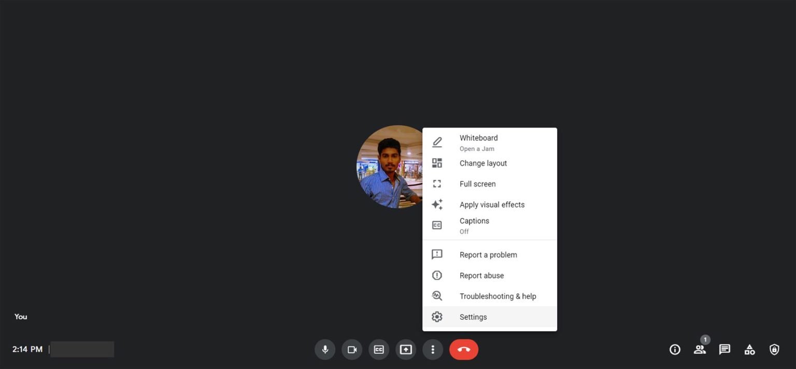Viewport: 796px width, 369px height.
Task: Mute the microphone
Action: coord(325,349)
